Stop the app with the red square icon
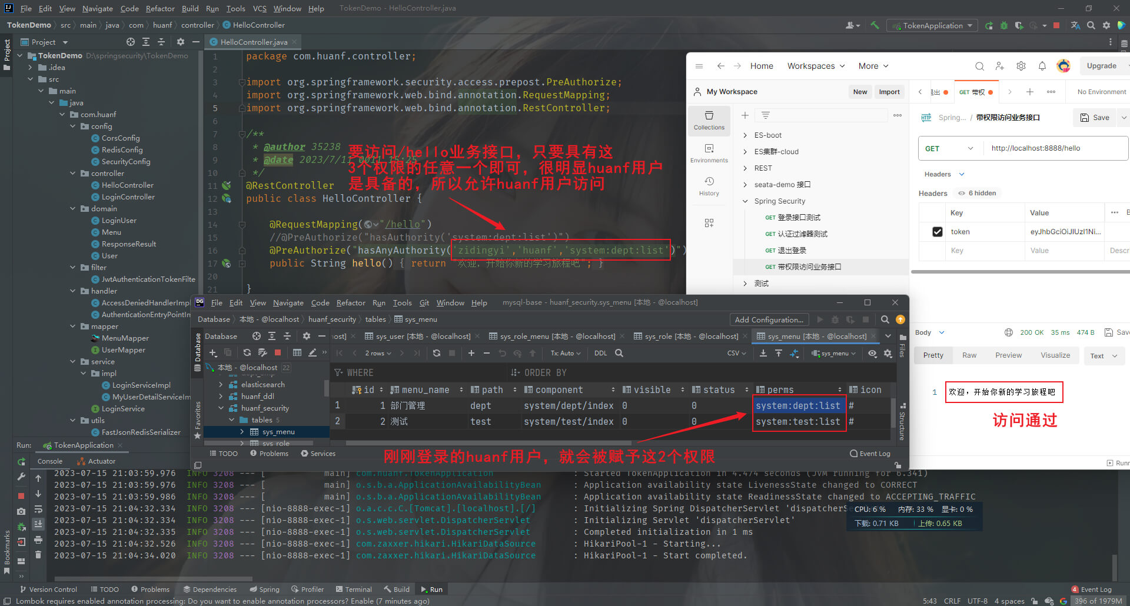1130x606 pixels. point(1056,25)
